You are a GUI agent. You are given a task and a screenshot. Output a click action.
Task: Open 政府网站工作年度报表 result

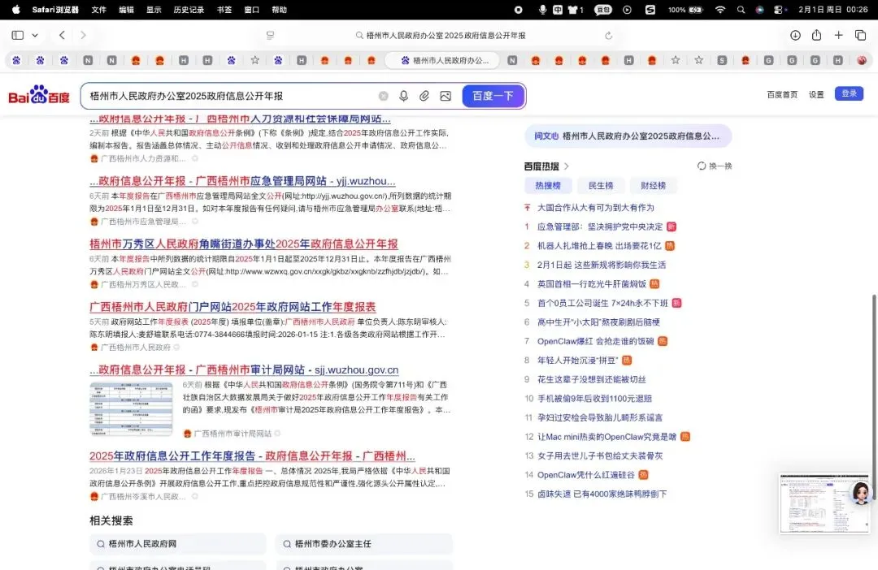pyautogui.click(x=233, y=307)
